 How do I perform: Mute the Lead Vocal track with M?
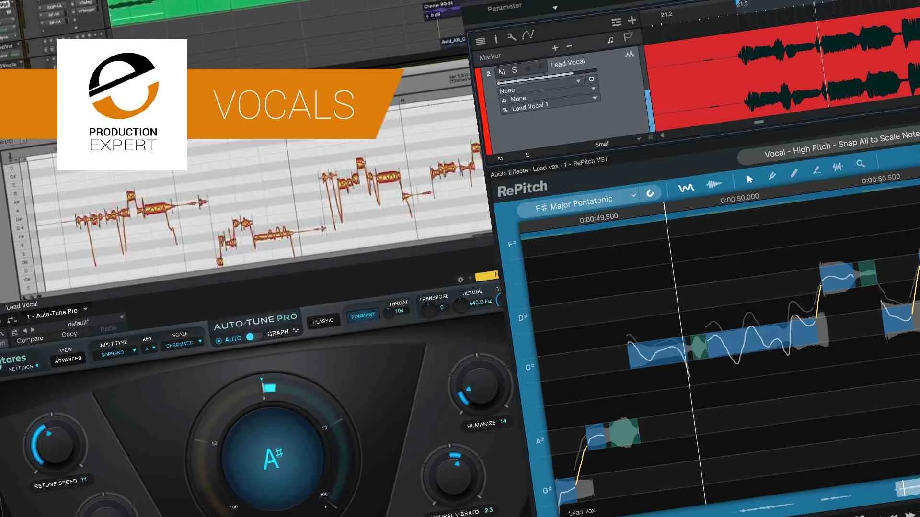pos(502,72)
